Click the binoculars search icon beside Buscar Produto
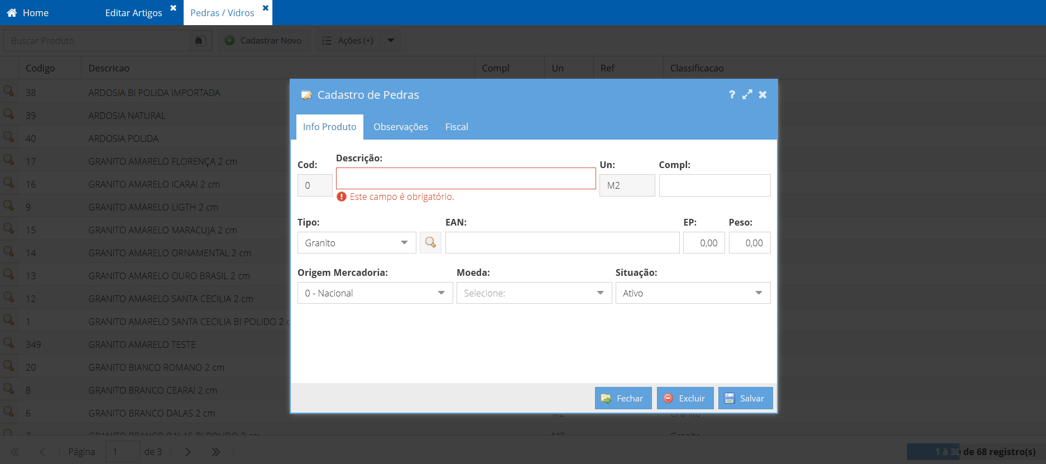Screen dimensions: 1046x464 tap(200, 41)
